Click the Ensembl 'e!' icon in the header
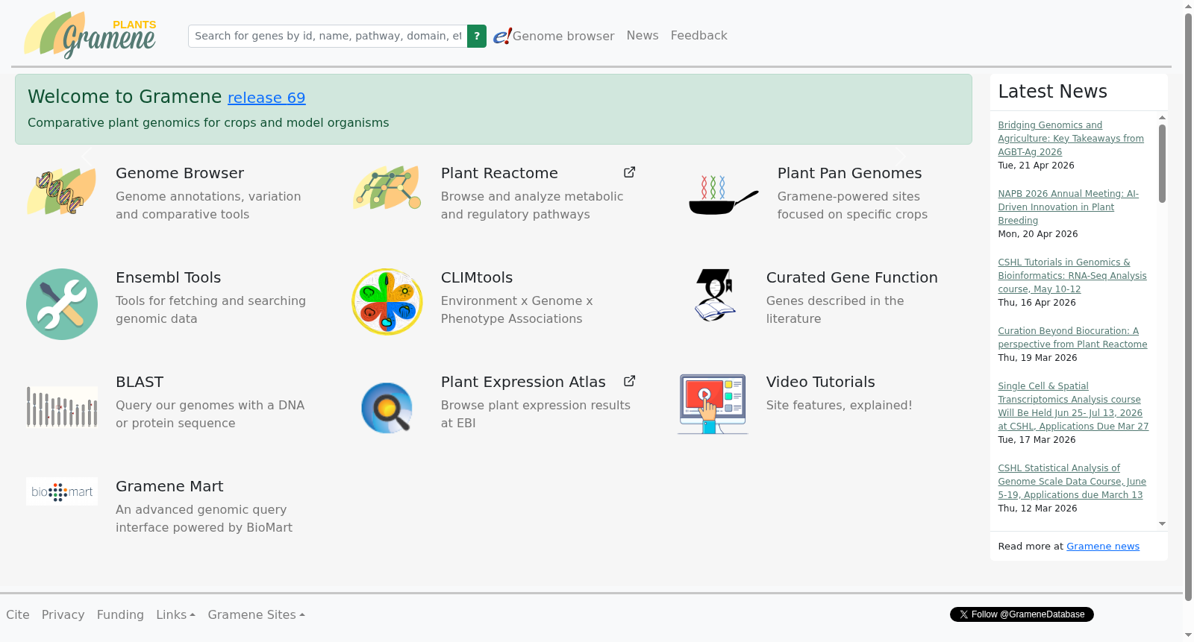The width and height of the screenshot is (1194, 642). click(502, 36)
